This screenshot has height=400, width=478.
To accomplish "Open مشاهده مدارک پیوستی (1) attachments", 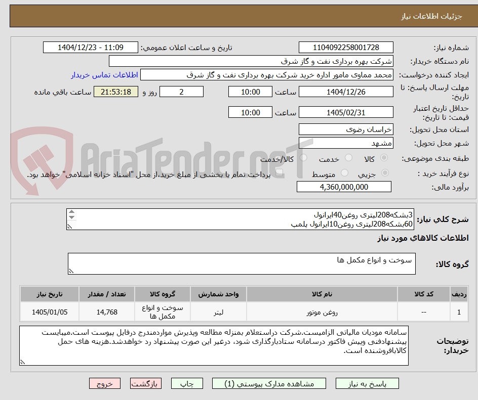I will [x=269, y=383].
